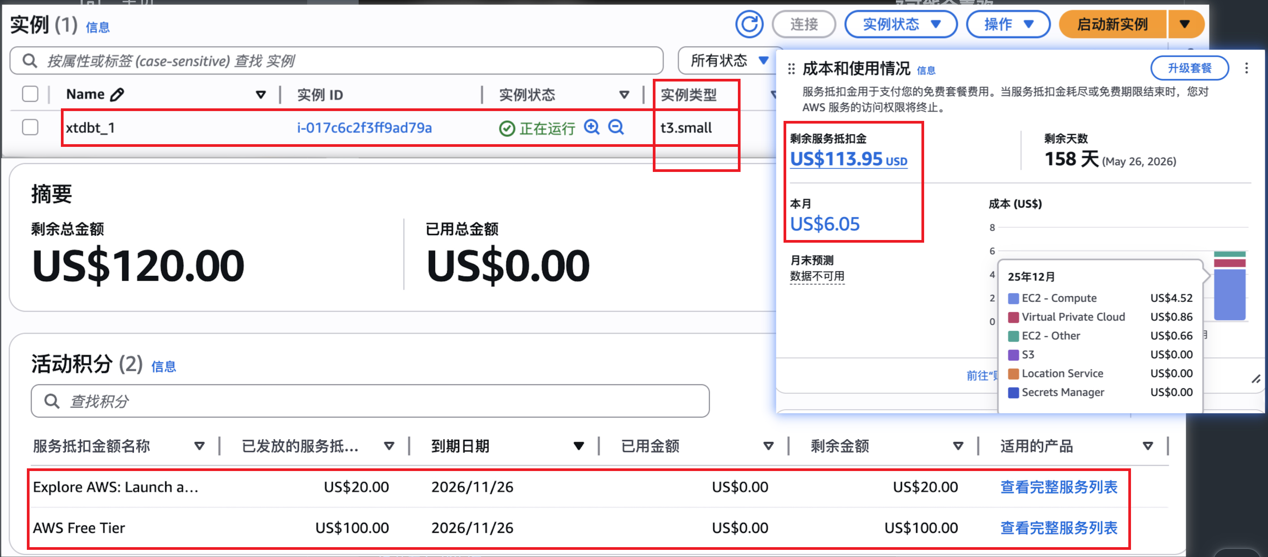
Task: Open the 实例状态 menu
Action: click(x=900, y=24)
